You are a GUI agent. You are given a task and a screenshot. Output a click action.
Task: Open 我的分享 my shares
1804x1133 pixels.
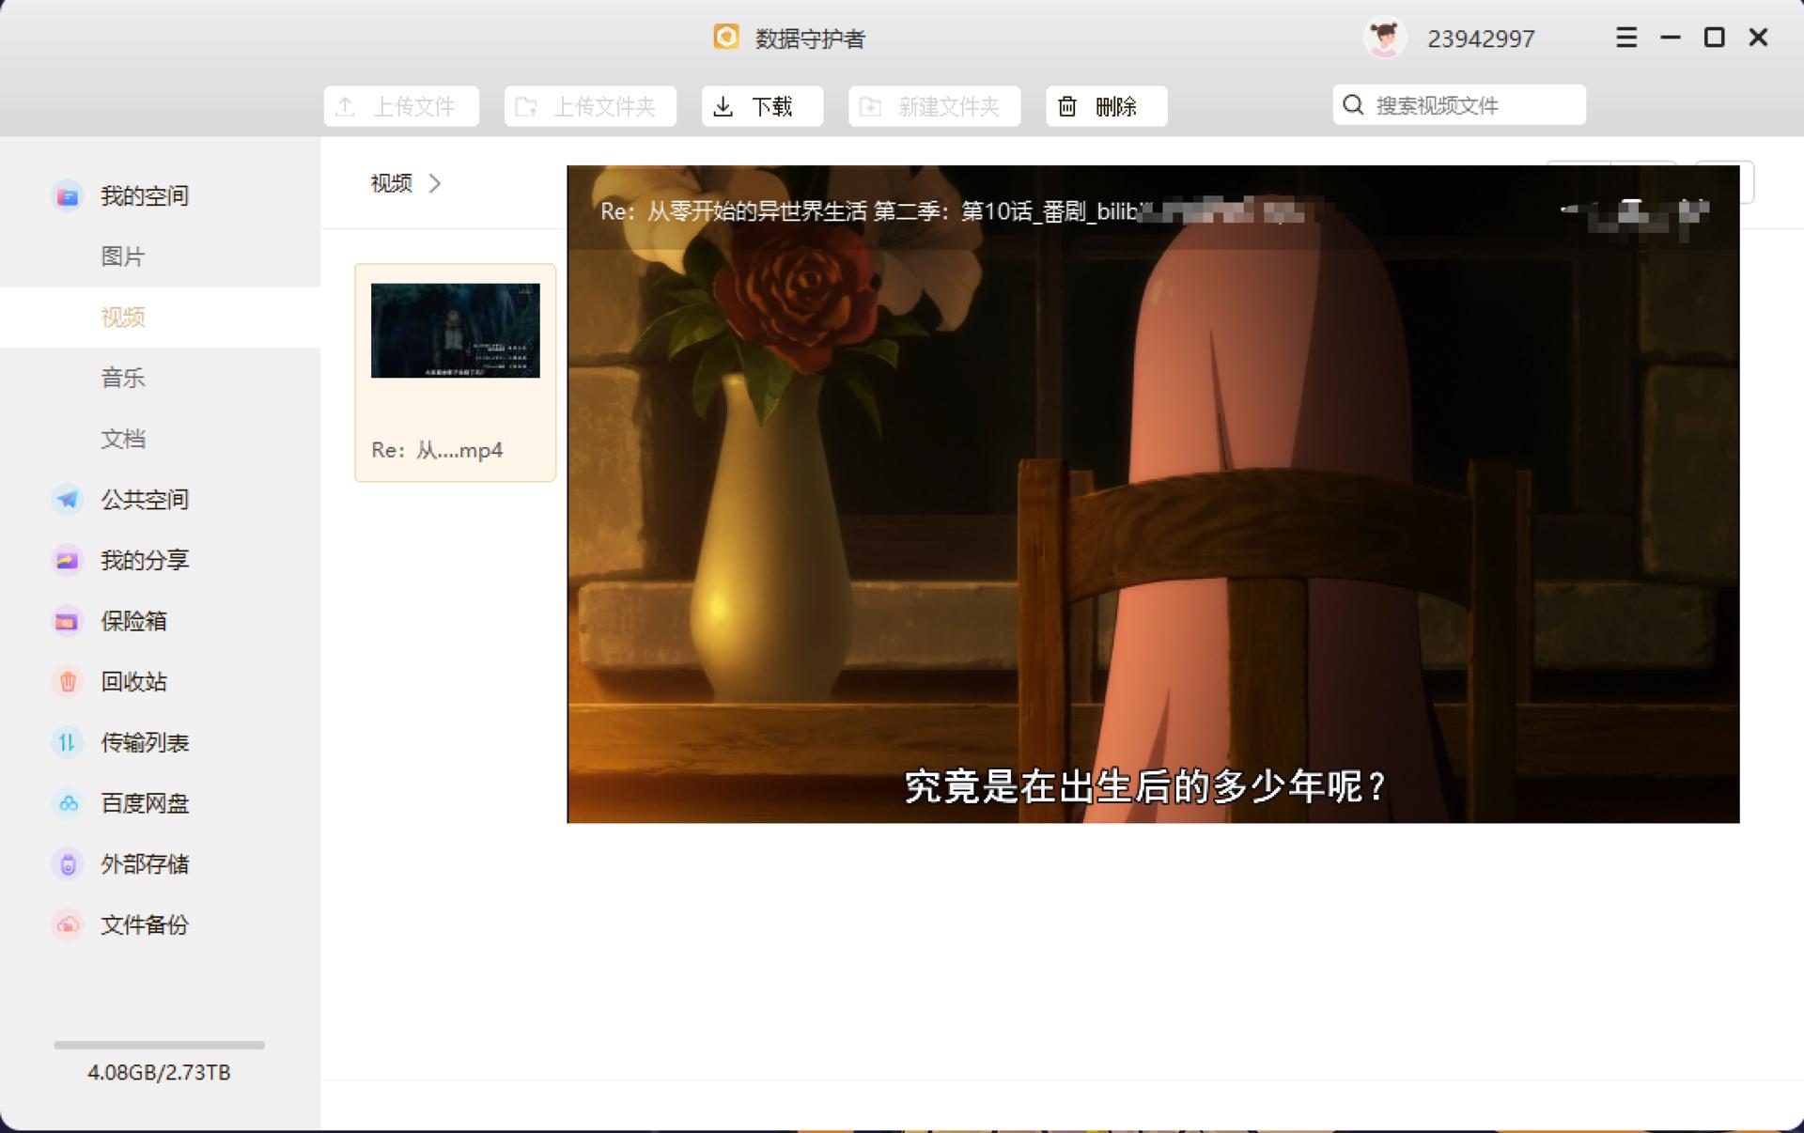point(145,560)
